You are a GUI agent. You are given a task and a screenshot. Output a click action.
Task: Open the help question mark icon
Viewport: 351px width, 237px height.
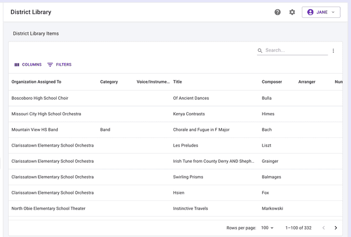pyautogui.click(x=278, y=12)
